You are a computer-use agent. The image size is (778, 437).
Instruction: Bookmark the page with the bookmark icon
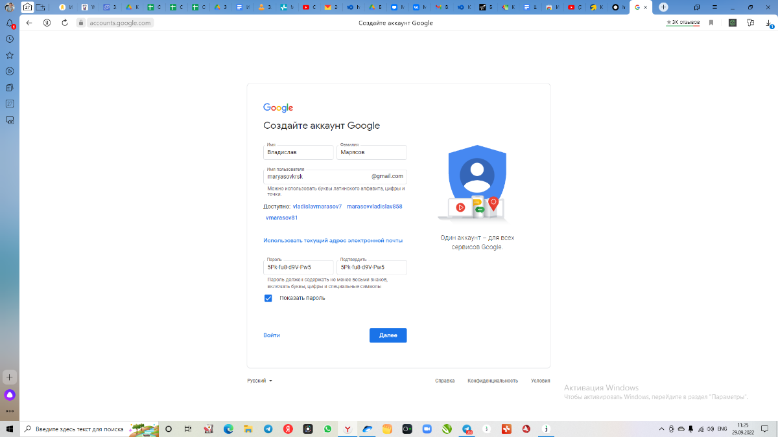(x=711, y=23)
